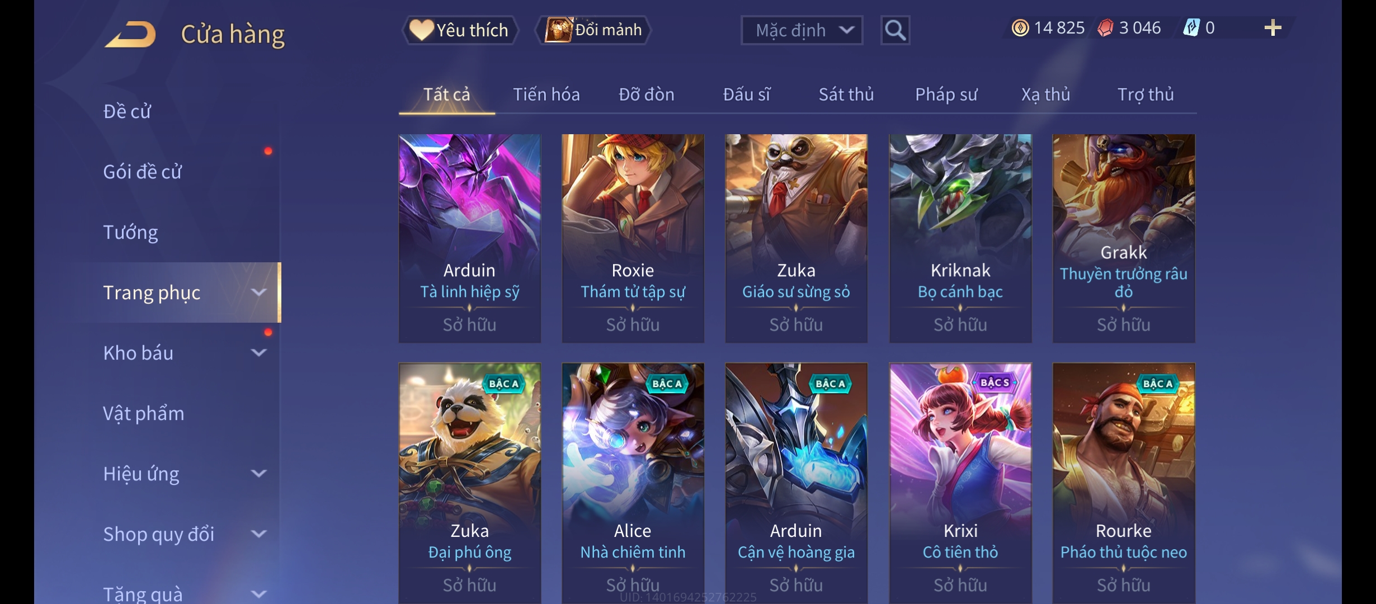Select the Pháp sư filter tab

946,95
